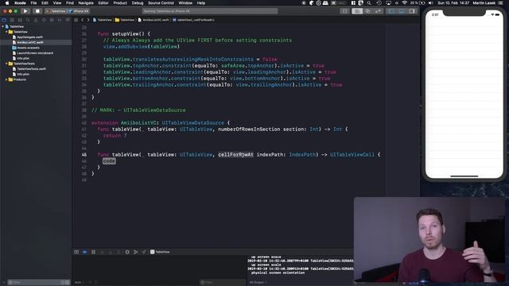Click 'func setupView()' in code editor

(x=124, y=33)
